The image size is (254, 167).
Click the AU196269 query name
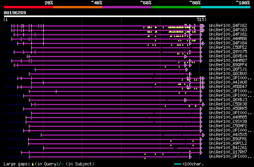(15, 13)
